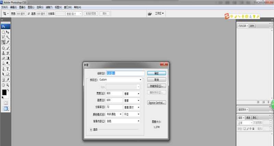Click the switch foreground/background colors arrow
274x146 pixels.
8,90
